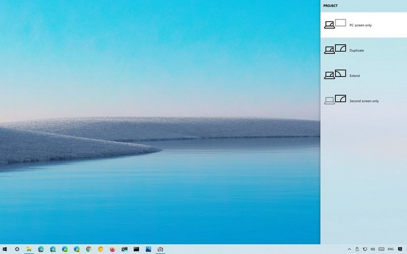
Task: Open the ENG input language switcher
Action: click(391, 249)
